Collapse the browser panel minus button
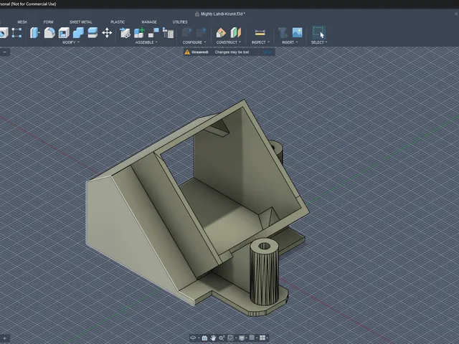459x344 pixels. coord(4,52)
